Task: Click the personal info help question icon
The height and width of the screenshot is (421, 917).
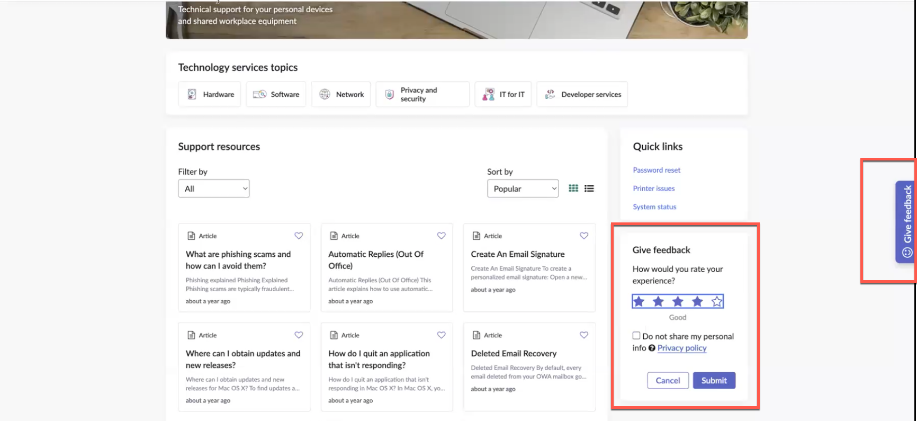Action: [x=652, y=348]
